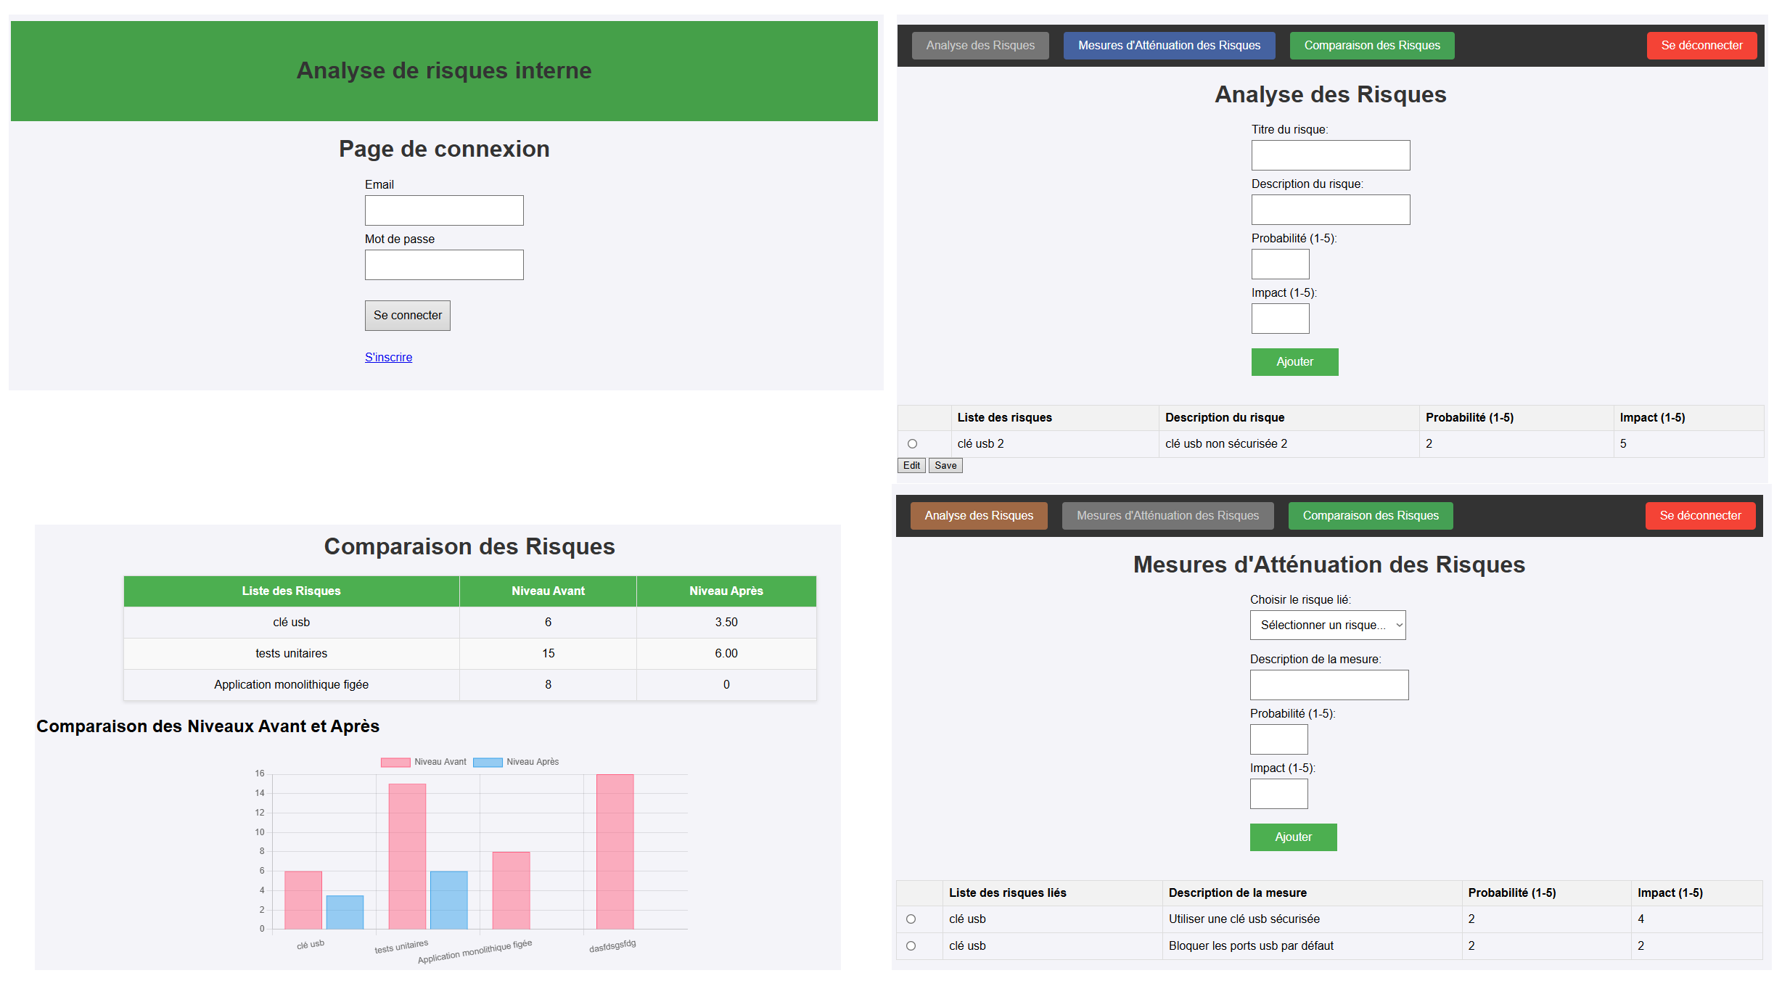
Task: Click Se déconnecter on the Mesures page
Action: click(x=1700, y=515)
